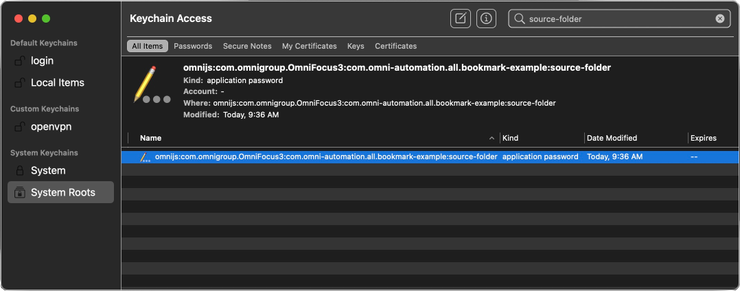740x291 pixels.
Task: Sort the list by the Name column
Action: (150, 138)
